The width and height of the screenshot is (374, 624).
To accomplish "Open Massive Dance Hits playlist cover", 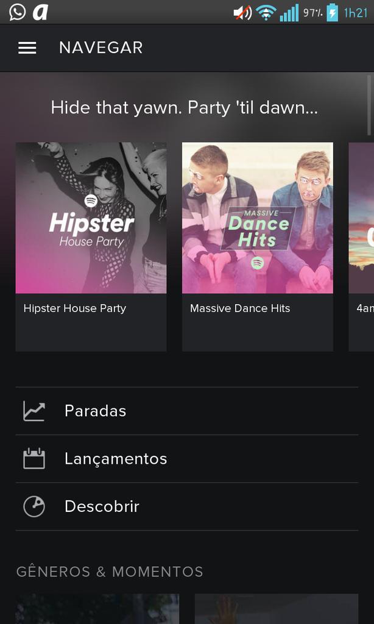I will coord(258,218).
